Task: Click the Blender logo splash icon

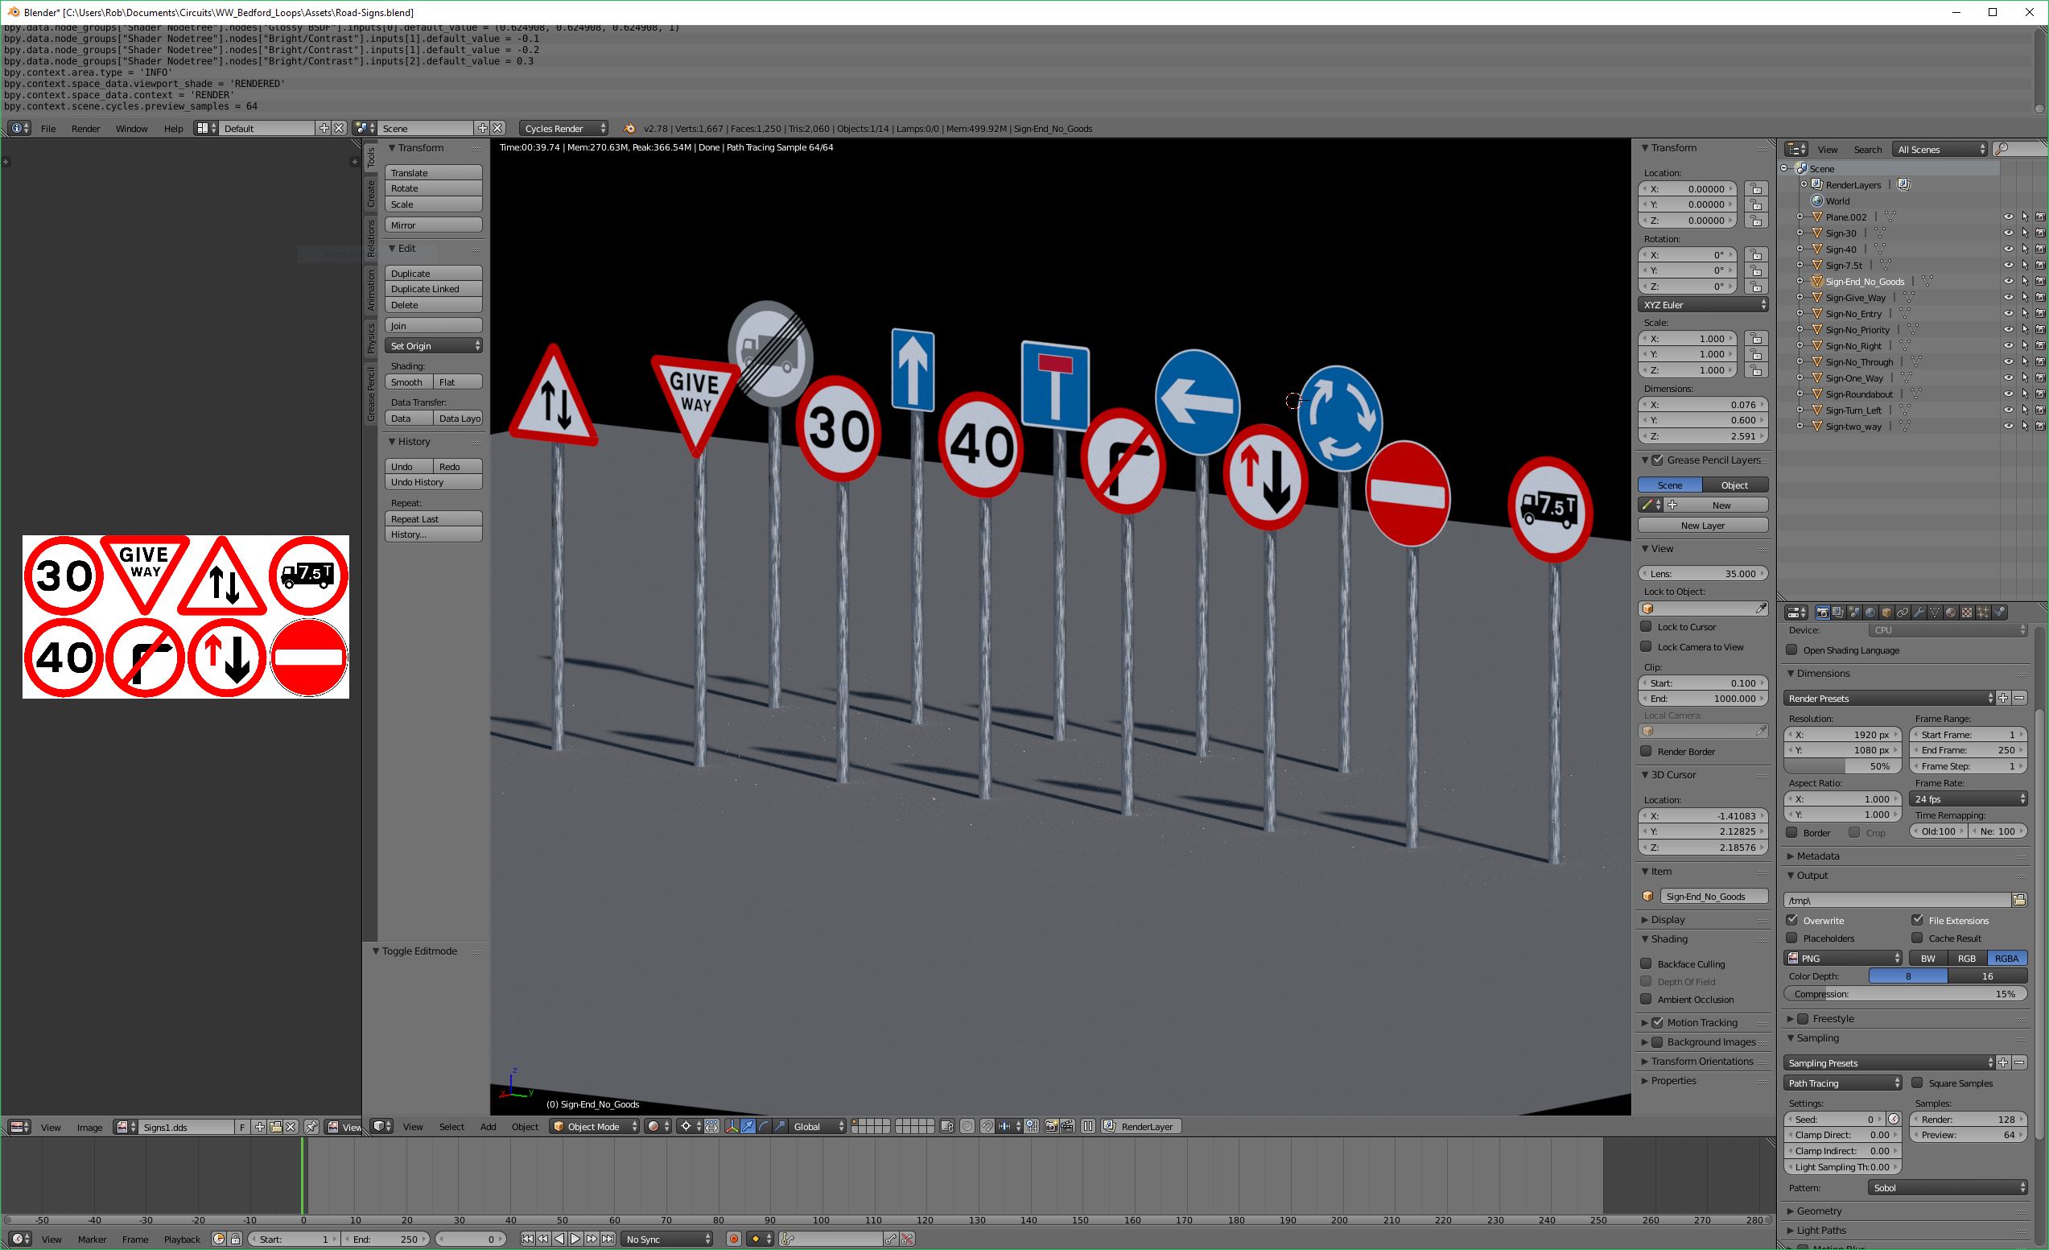Action: (x=629, y=128)
